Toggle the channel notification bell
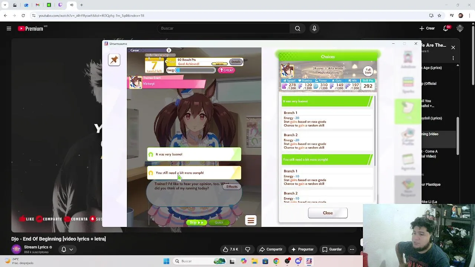The image size is (475, 267). pyautogui.click(x=64, y=249)
